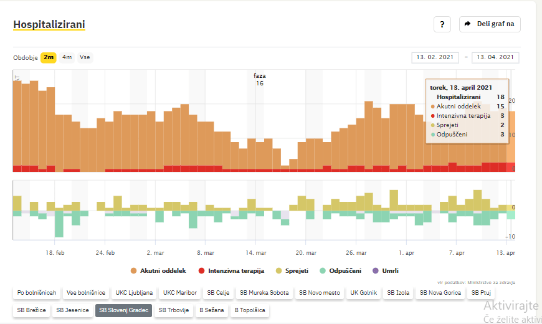Select the Vse period option

85,57
